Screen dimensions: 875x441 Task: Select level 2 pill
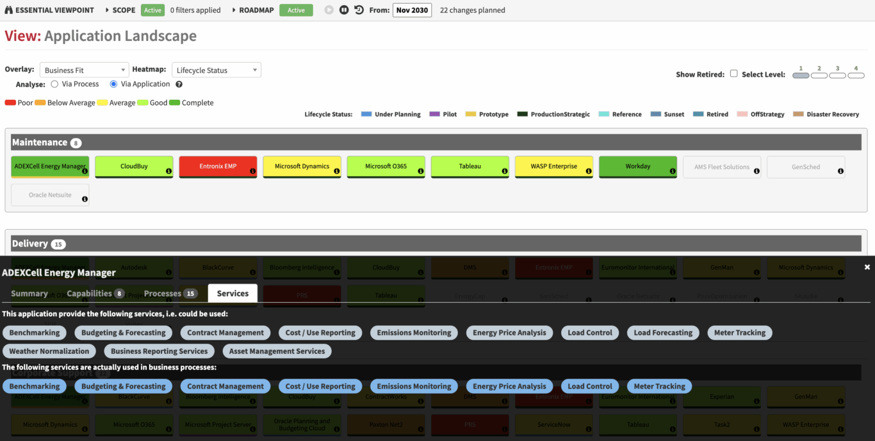coord(819,75)
